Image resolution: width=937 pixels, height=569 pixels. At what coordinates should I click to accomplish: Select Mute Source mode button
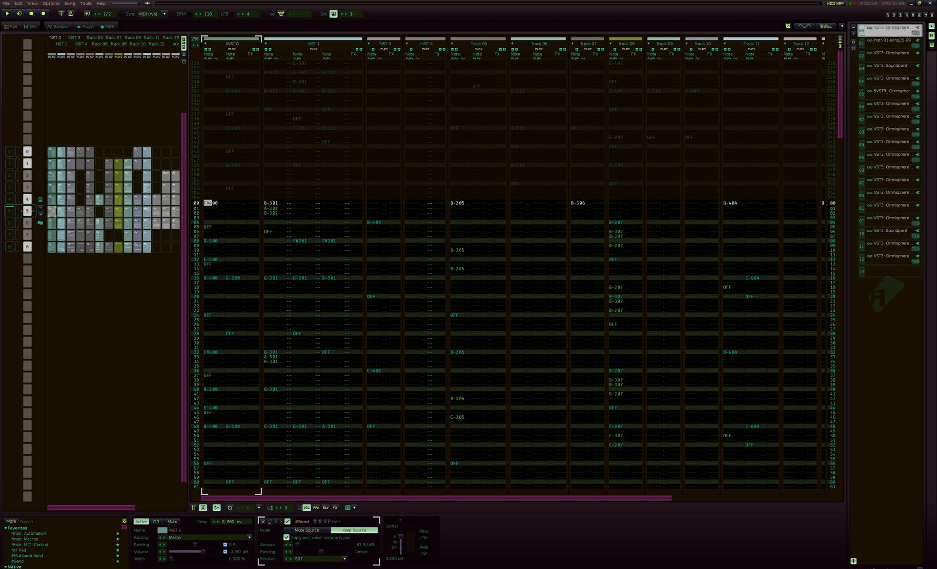306,530
